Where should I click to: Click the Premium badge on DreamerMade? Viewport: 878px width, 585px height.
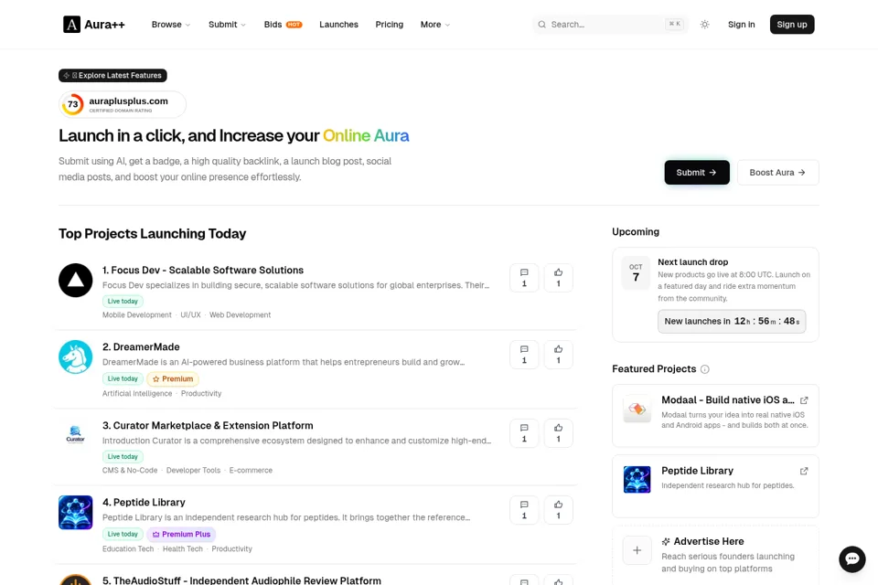[173, 379]
